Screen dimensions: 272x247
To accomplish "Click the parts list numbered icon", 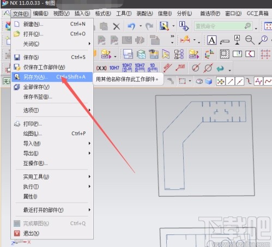I will [x=179, y=54].
